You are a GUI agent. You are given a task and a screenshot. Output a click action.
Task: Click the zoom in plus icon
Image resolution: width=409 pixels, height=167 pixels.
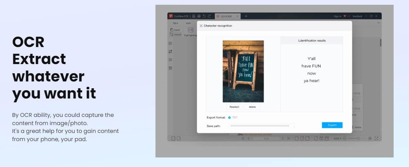click(370, 138)
